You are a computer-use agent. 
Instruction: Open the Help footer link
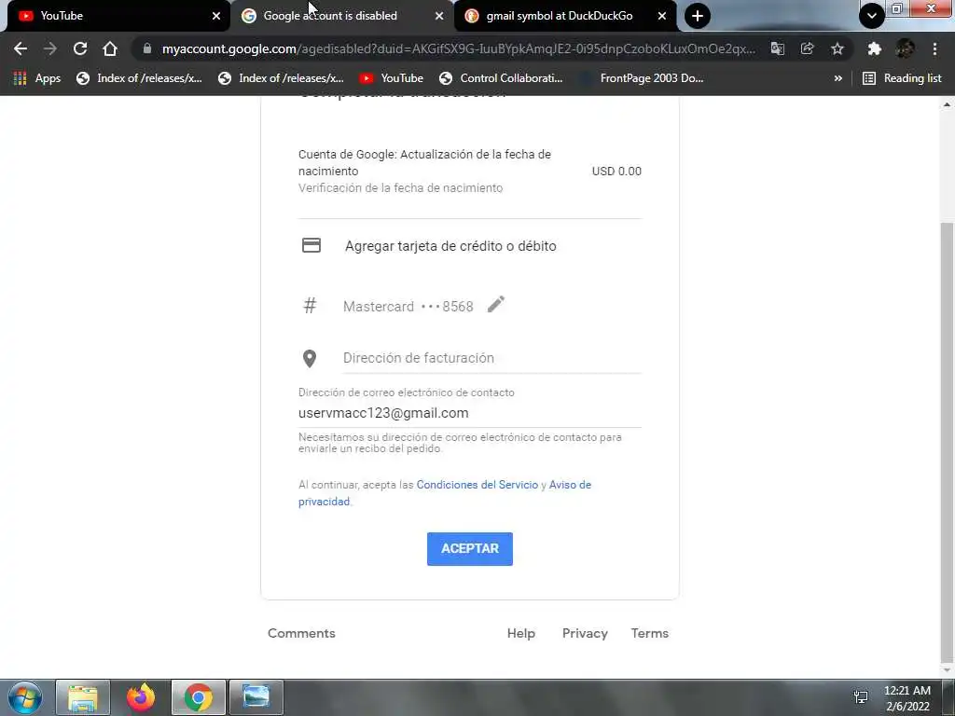point(520,633)
